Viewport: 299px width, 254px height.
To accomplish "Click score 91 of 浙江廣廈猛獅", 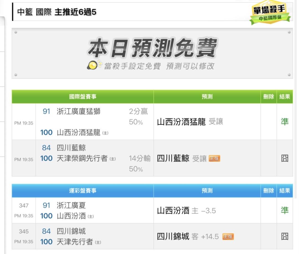I will pyautogui.click(x=46, y=112).
